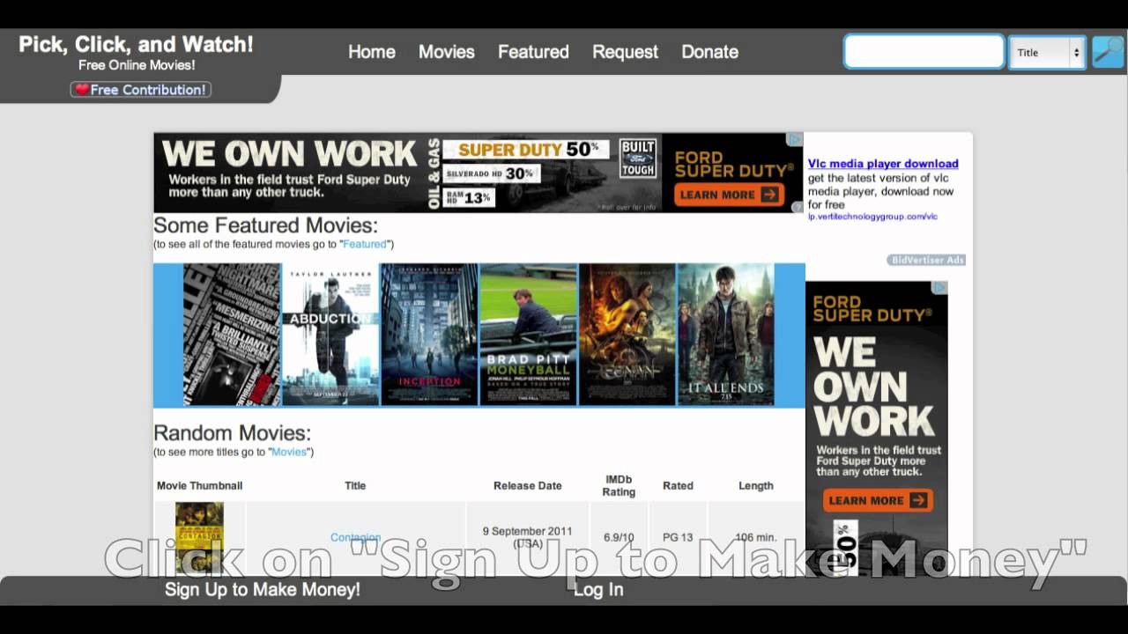This screenshot has height=634, width=1128.
Task: Click lp.vertitechnologygroup.com/vlc ad URL
Action: pyautogui.click(x=872, y=217)
